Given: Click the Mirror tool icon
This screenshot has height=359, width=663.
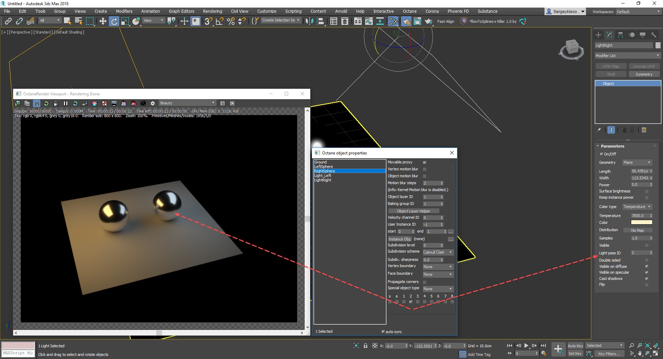Looking at the screenshot, I should [x=309, y=21].
